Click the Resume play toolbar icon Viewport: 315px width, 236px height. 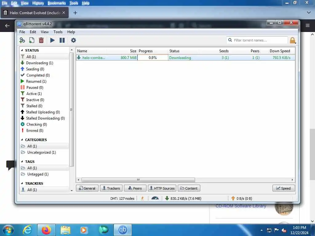point(52,40)
